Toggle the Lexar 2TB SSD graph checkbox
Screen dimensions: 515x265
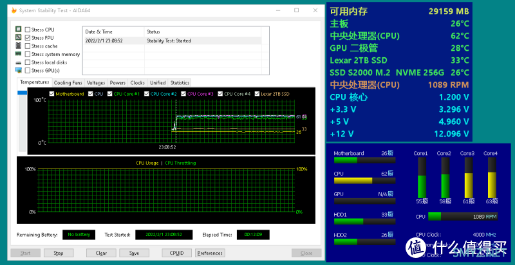tap(257, 94)
